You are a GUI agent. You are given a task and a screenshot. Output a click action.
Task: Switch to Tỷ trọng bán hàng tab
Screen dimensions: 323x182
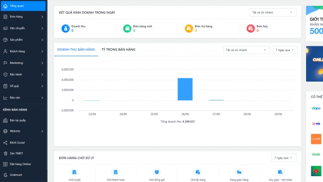tap(119, 50)
